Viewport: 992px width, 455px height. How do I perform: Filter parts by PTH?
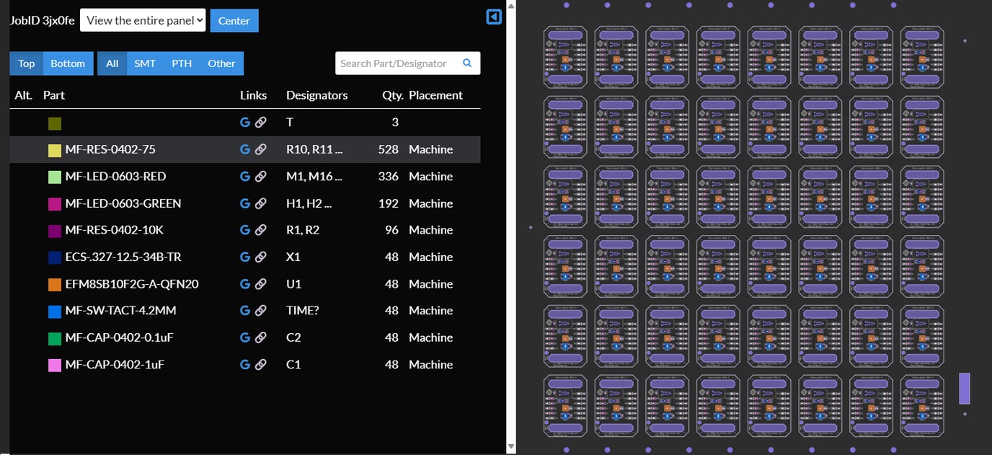point(182,63)
